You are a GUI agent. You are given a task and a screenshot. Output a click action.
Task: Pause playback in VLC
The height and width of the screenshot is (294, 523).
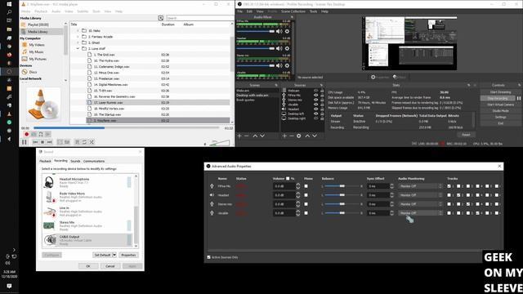(x=25, y=142)
